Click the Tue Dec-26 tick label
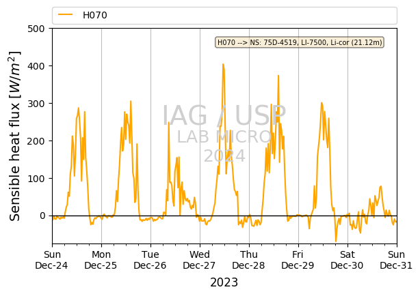 click(150, 260)
